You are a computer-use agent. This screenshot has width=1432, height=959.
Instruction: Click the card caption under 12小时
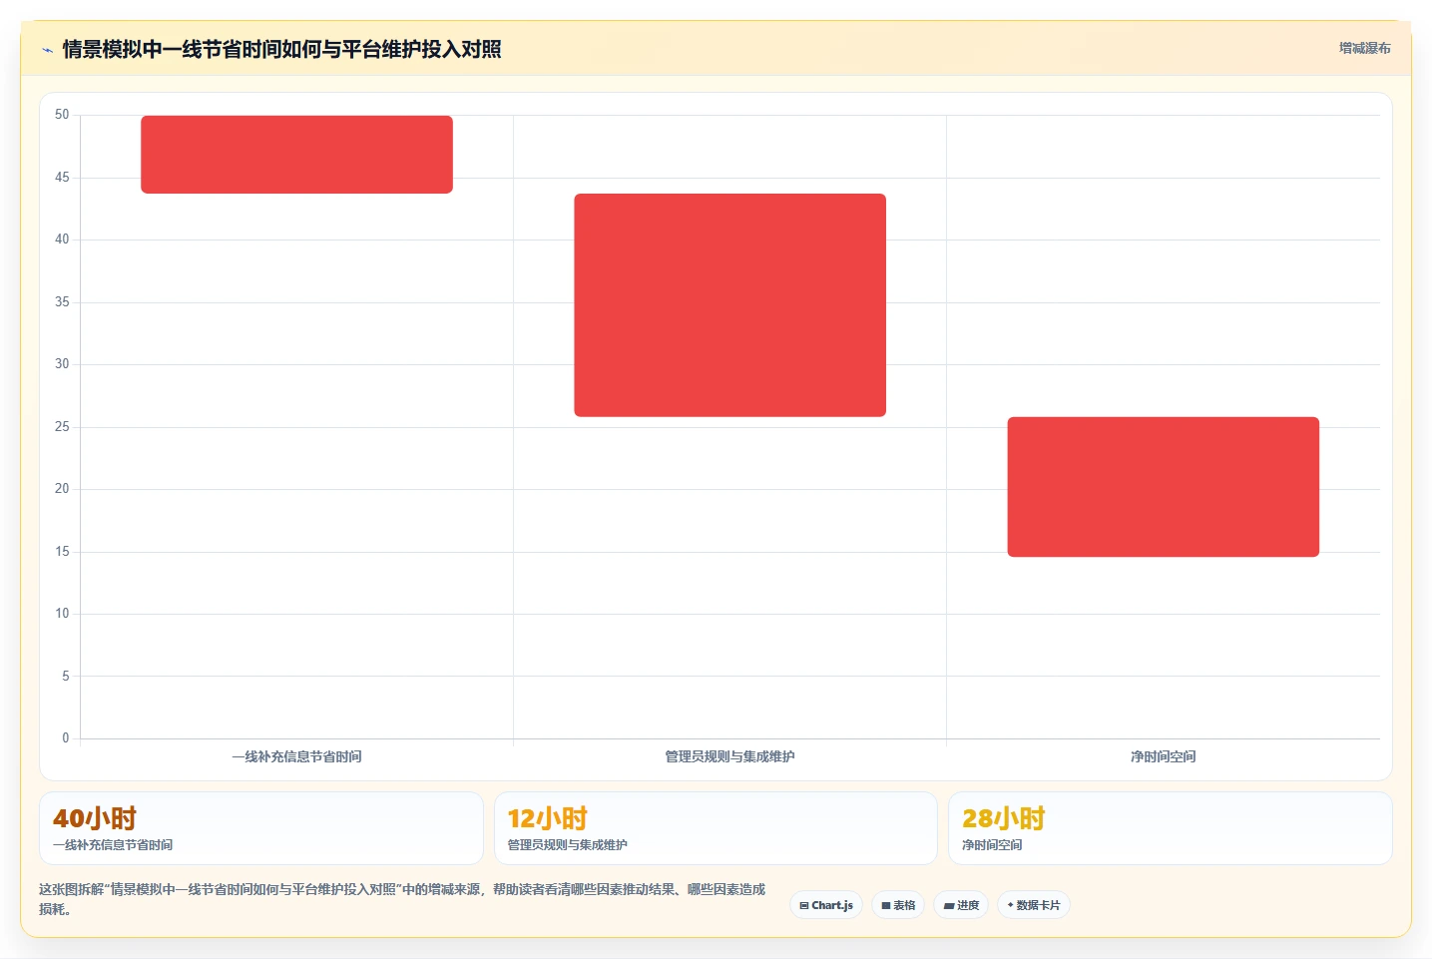pos(567,844)
